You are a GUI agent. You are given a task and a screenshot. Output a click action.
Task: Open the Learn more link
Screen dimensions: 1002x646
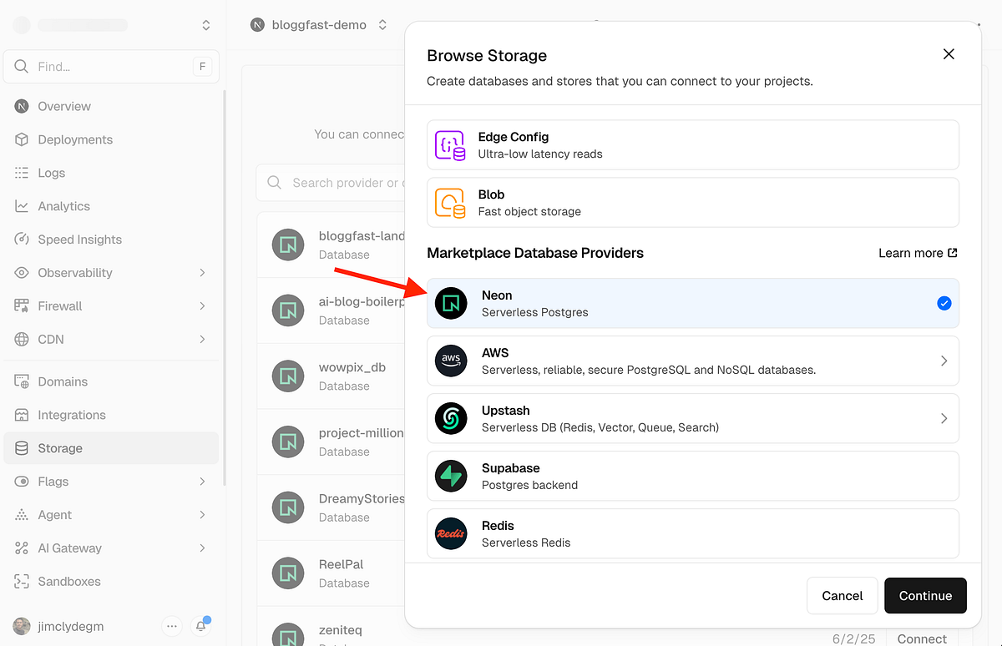pos(918,253)
